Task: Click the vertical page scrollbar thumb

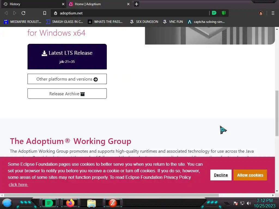Action: tap(277, 113)
